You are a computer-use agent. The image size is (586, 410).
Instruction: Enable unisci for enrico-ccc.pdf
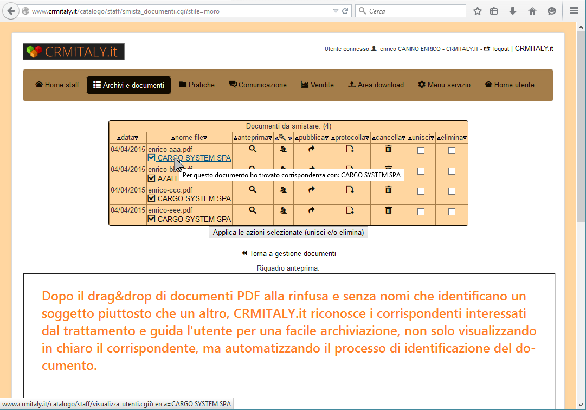pyautogui.click(x=421, y=191)
